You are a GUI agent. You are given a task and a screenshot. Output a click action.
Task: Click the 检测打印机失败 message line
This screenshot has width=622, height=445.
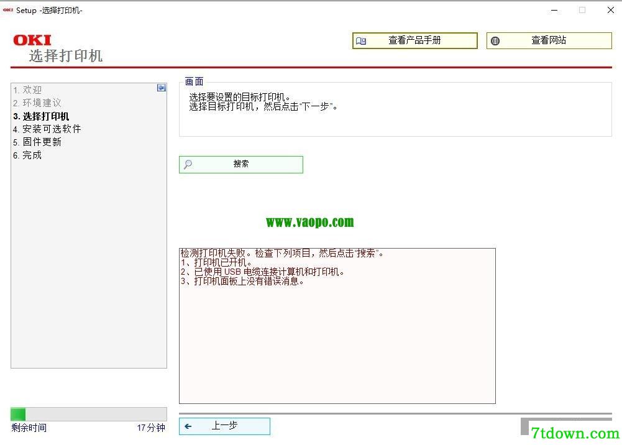point(282,253)
